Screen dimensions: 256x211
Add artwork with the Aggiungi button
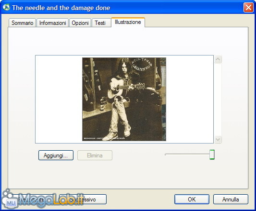tap(56, 155)
